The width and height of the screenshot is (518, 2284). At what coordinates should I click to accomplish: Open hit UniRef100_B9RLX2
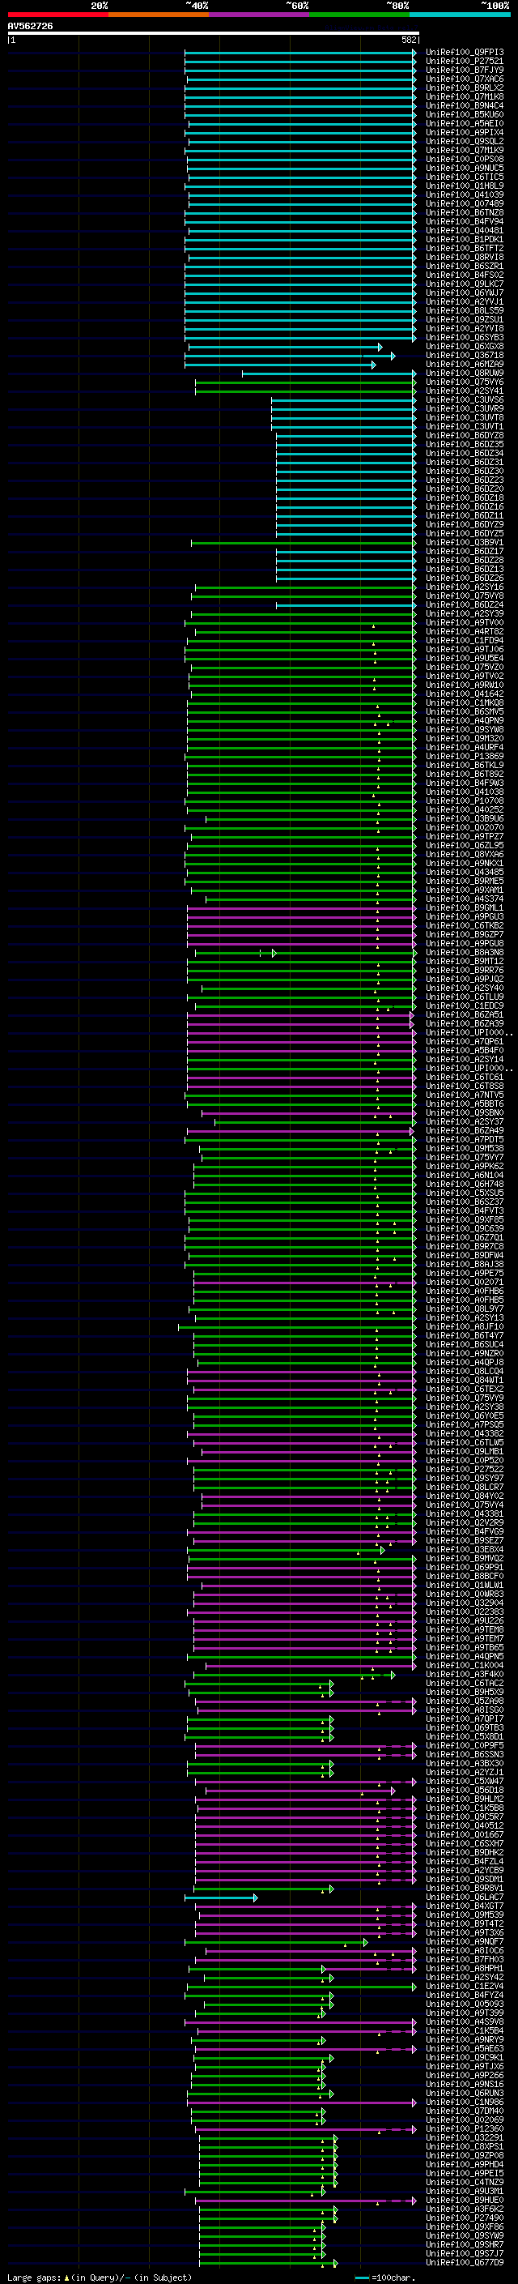(464, 88)
